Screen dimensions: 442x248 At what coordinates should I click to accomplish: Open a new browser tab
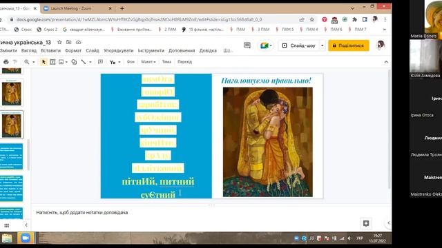[x=122, y=8]
